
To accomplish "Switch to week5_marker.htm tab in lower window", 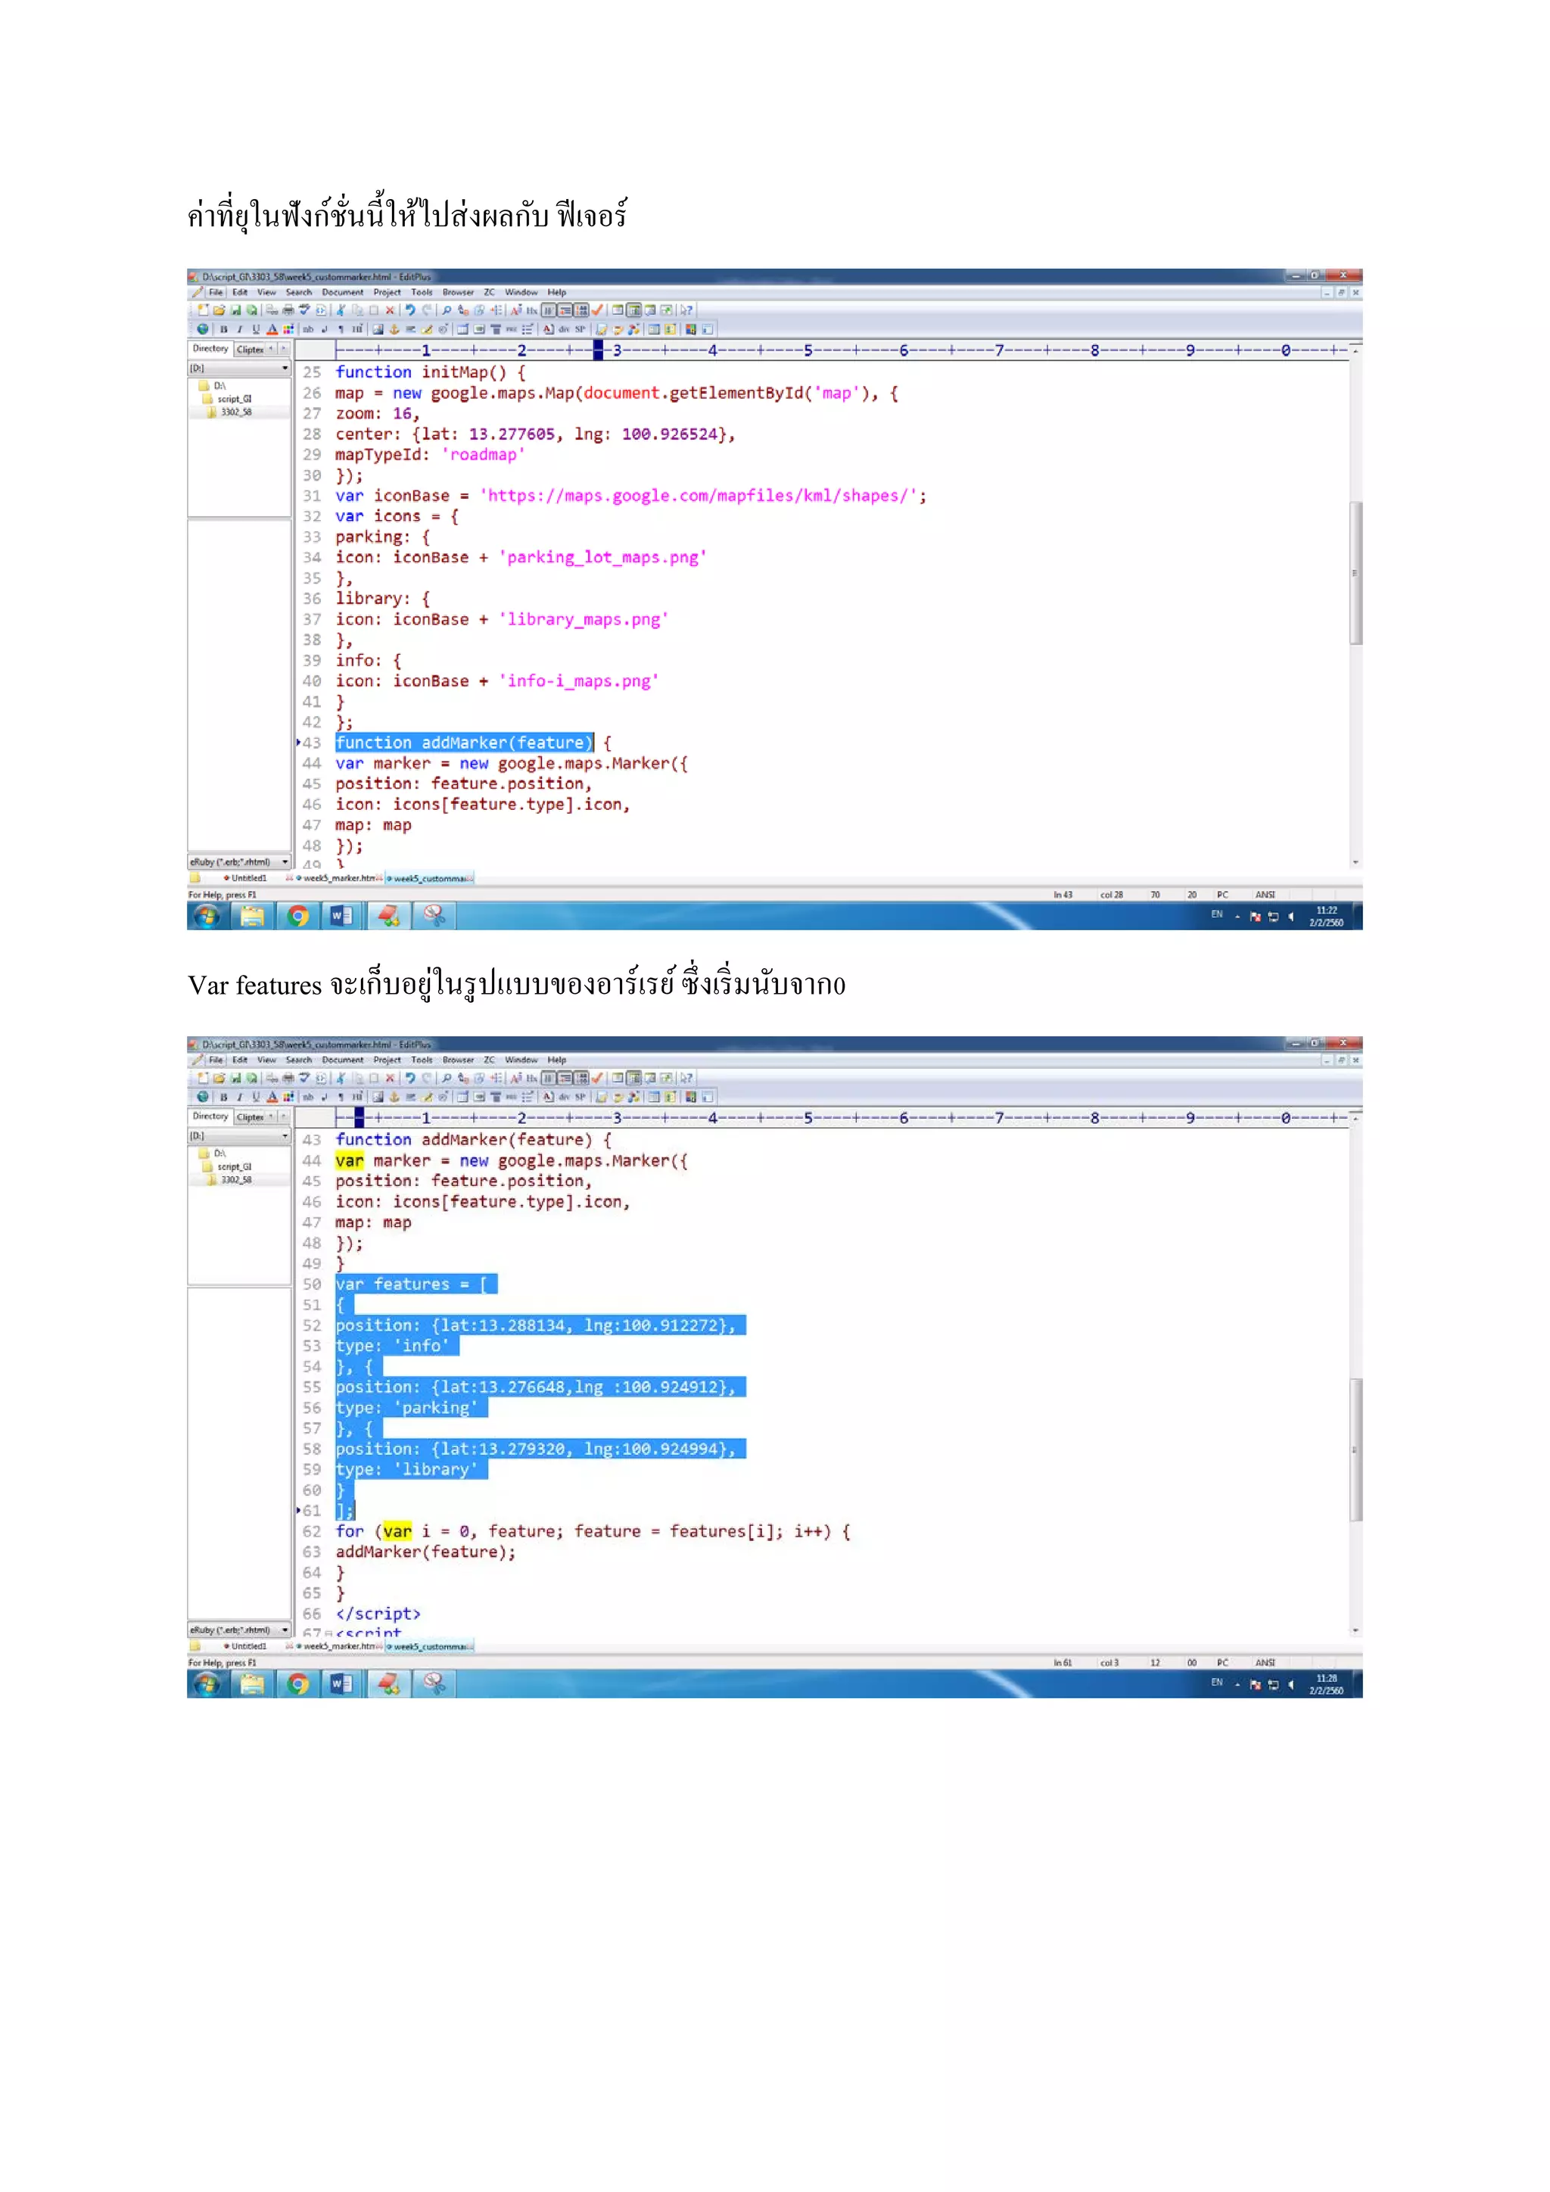I will [339, 1646].
